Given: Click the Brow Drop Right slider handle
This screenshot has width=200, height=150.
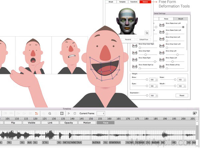Looking at the screenshot, I should pyautogui.click(x=146, y=55).
